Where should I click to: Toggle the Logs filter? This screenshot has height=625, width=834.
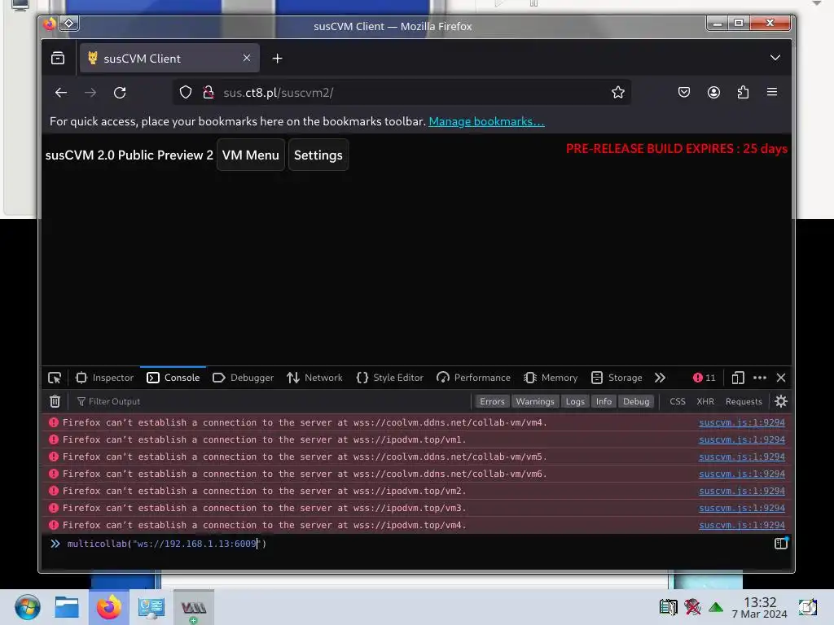pyautogui.click(x=574, y=401)
